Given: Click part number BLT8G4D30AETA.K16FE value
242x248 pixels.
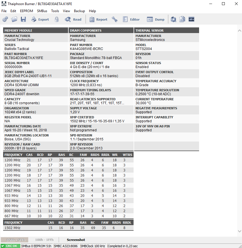Looking at the screenshot, I should tap(24, 58).
